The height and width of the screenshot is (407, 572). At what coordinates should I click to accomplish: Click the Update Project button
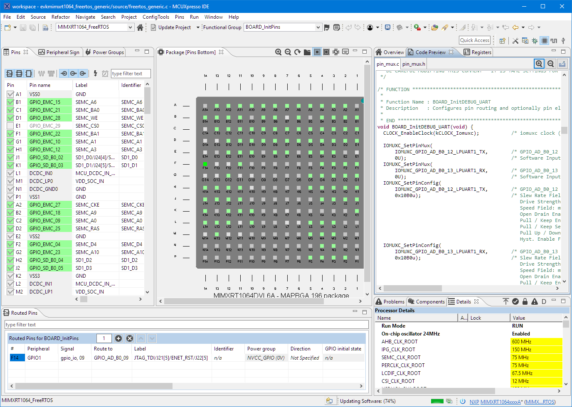click(x=174, y=27)
